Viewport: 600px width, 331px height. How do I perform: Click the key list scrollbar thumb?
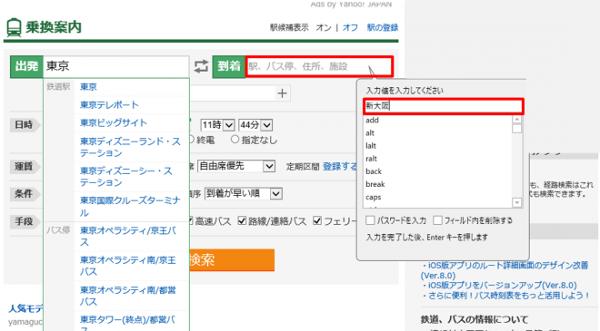coord(517,129)
